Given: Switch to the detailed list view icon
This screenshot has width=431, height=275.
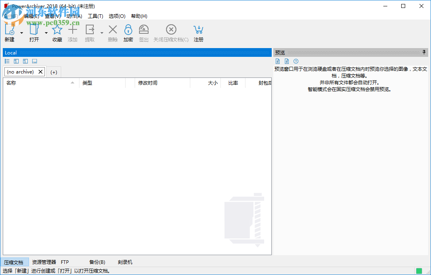Looking at the screenshot, I should pyautogui.click(x=7, y=61).
